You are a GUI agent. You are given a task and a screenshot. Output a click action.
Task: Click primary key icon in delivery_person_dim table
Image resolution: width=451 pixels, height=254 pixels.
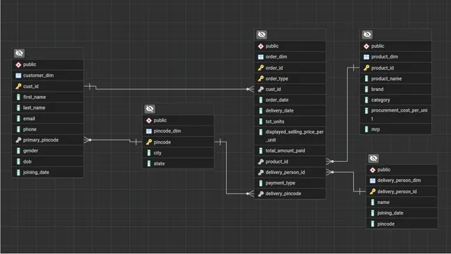click(373, 192)
